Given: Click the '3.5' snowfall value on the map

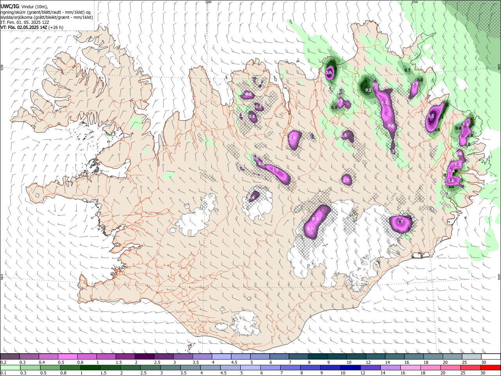Looking at the screenshot, I should [431, 116].
